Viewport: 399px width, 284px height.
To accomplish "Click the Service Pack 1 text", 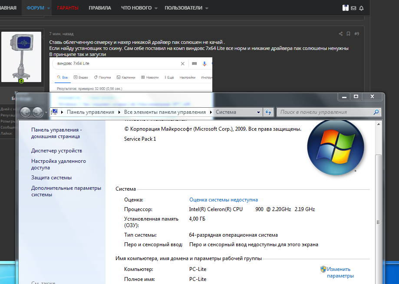I will (x=140, y=139).
